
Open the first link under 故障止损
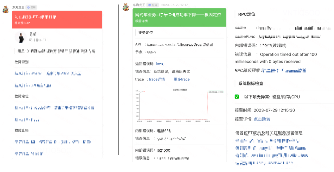53,142
